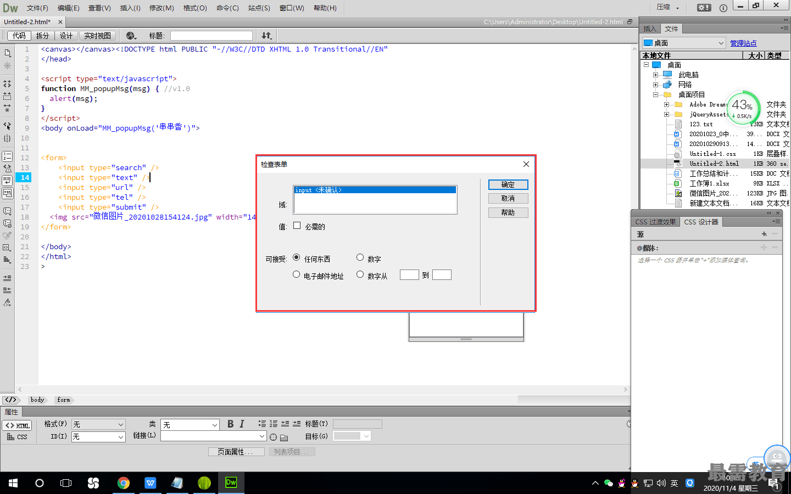Toggle highlight invalid code icon

coord(7,169)
